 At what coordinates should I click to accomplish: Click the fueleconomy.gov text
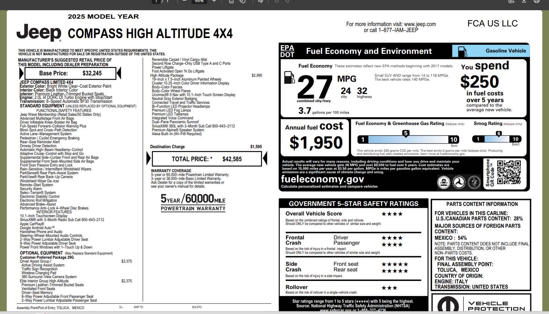(322, 179)
